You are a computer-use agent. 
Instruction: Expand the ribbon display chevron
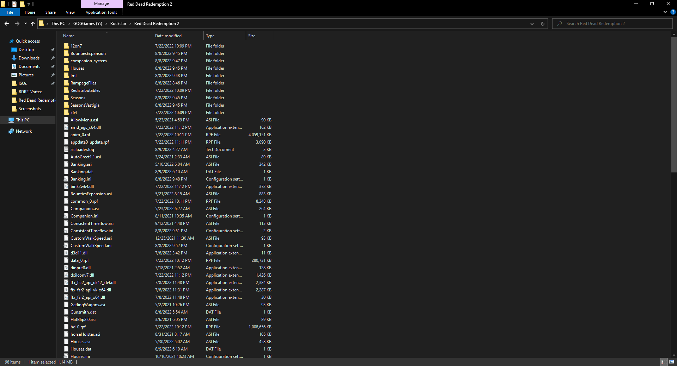pos(665,12)
